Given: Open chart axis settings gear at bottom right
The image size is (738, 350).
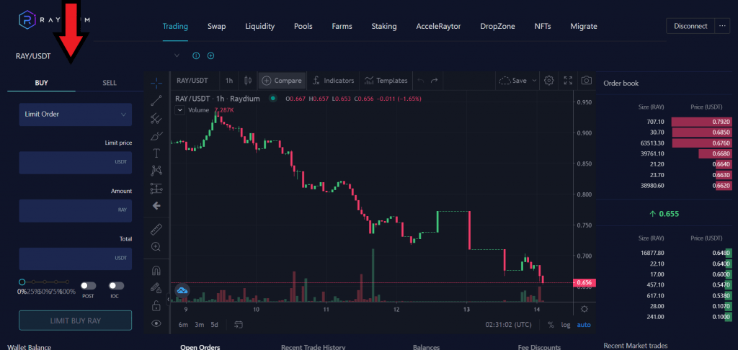Looking at the screenshot, I should pos(584,309).
